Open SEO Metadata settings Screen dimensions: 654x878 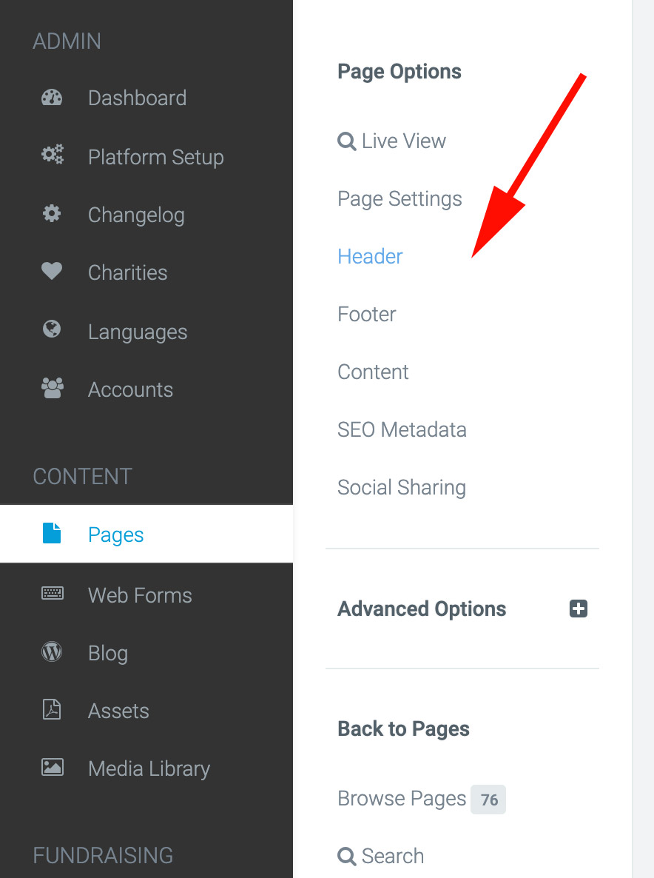402,429
